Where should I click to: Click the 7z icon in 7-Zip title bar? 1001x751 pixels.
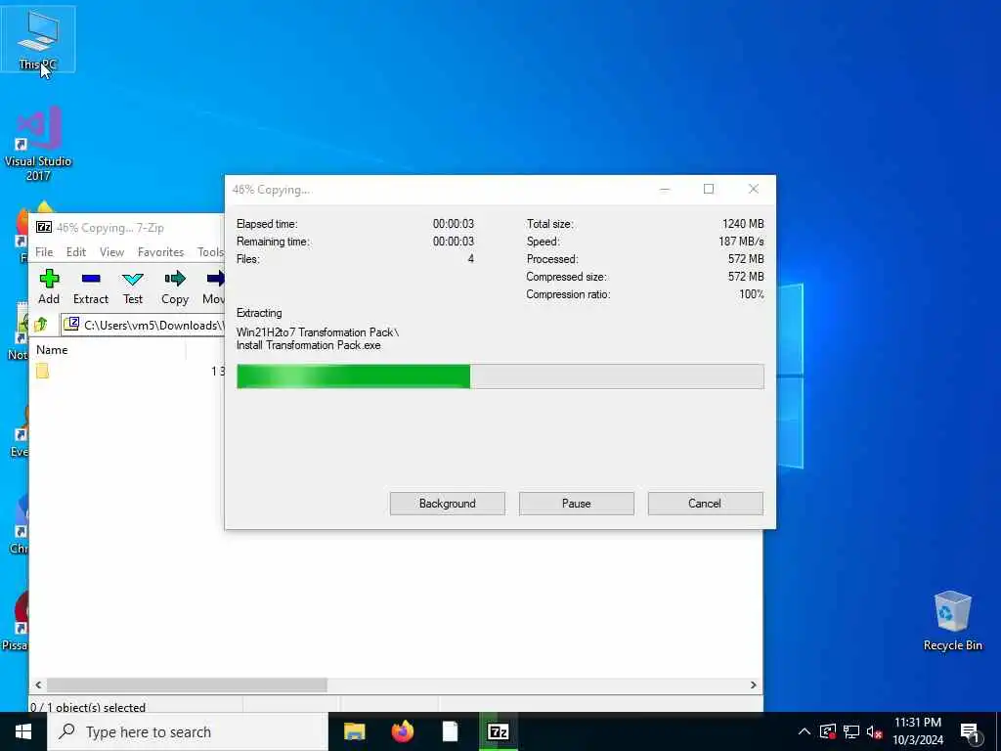click(x=44, y=227)
